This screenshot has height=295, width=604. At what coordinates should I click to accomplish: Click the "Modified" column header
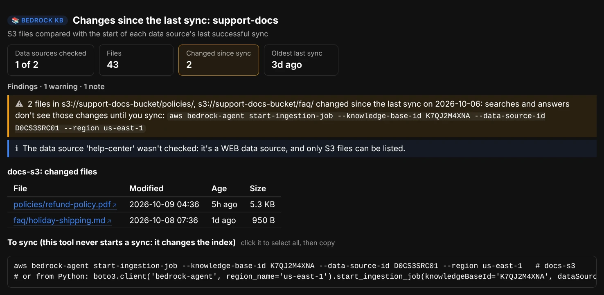coord(146,188)
